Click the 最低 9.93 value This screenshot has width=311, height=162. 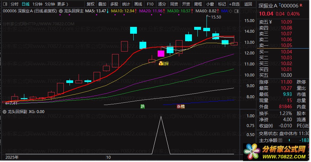287,94
